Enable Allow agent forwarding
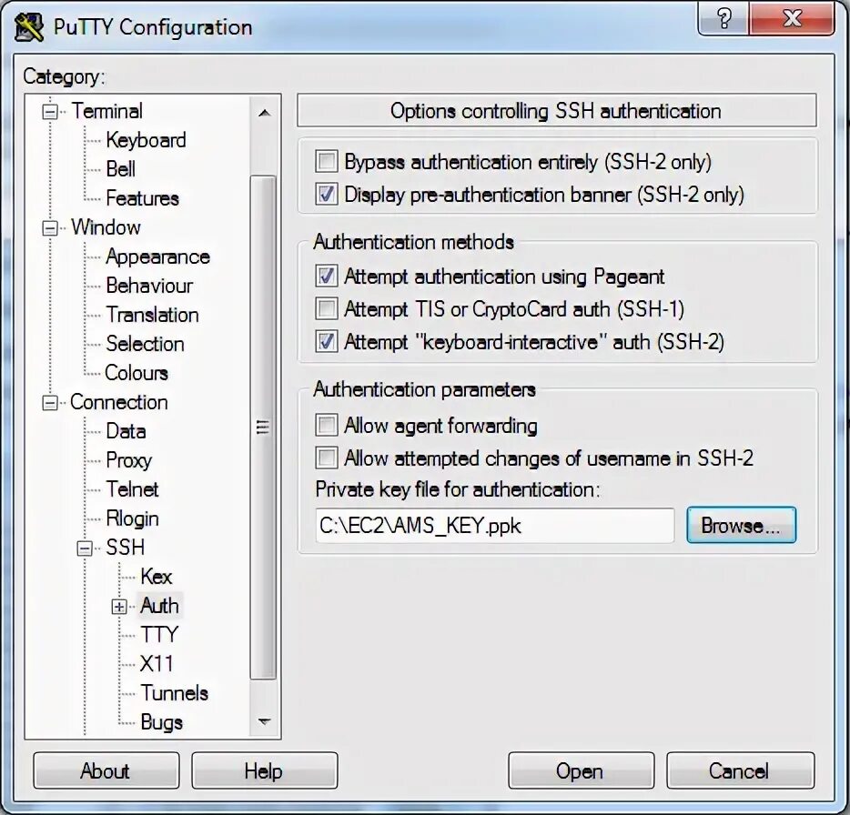Screen dimensions: 850x815 pos(327,426)
